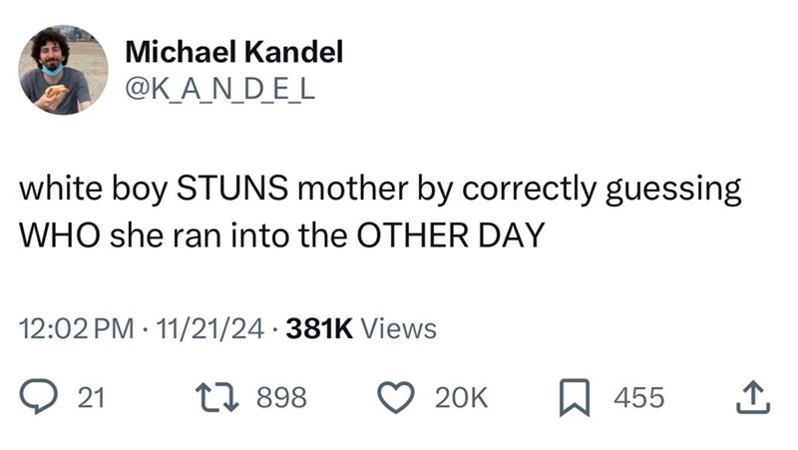
Task: Click the repost count 898
Action: pyautogui.click(x=280, y=398)
